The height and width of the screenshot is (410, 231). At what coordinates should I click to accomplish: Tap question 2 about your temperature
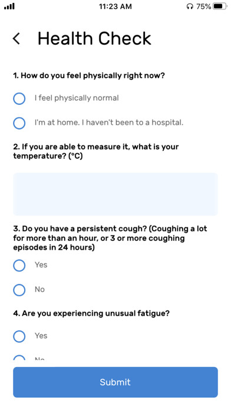pyautogui.click(x=95, y=151)
